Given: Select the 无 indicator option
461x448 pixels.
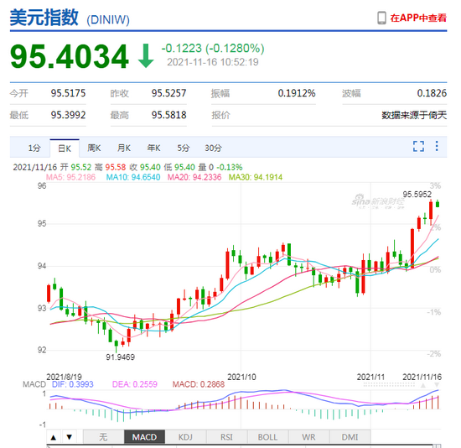Looking at the screenshot, I should 103,437.
